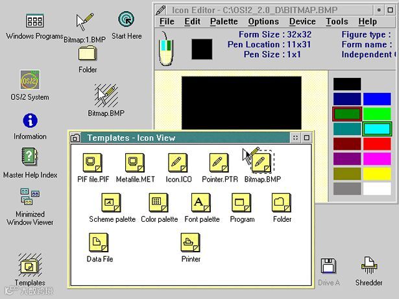Select the PIF file.PIF template
This screenshot has width=399, height=299.
pyautogui.click(x=93, y=163)
